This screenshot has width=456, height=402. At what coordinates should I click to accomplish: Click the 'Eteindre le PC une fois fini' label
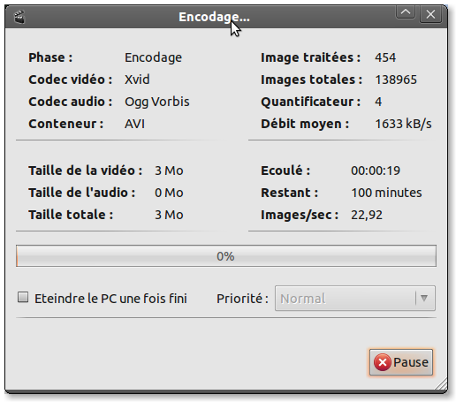tap(110, 299)
